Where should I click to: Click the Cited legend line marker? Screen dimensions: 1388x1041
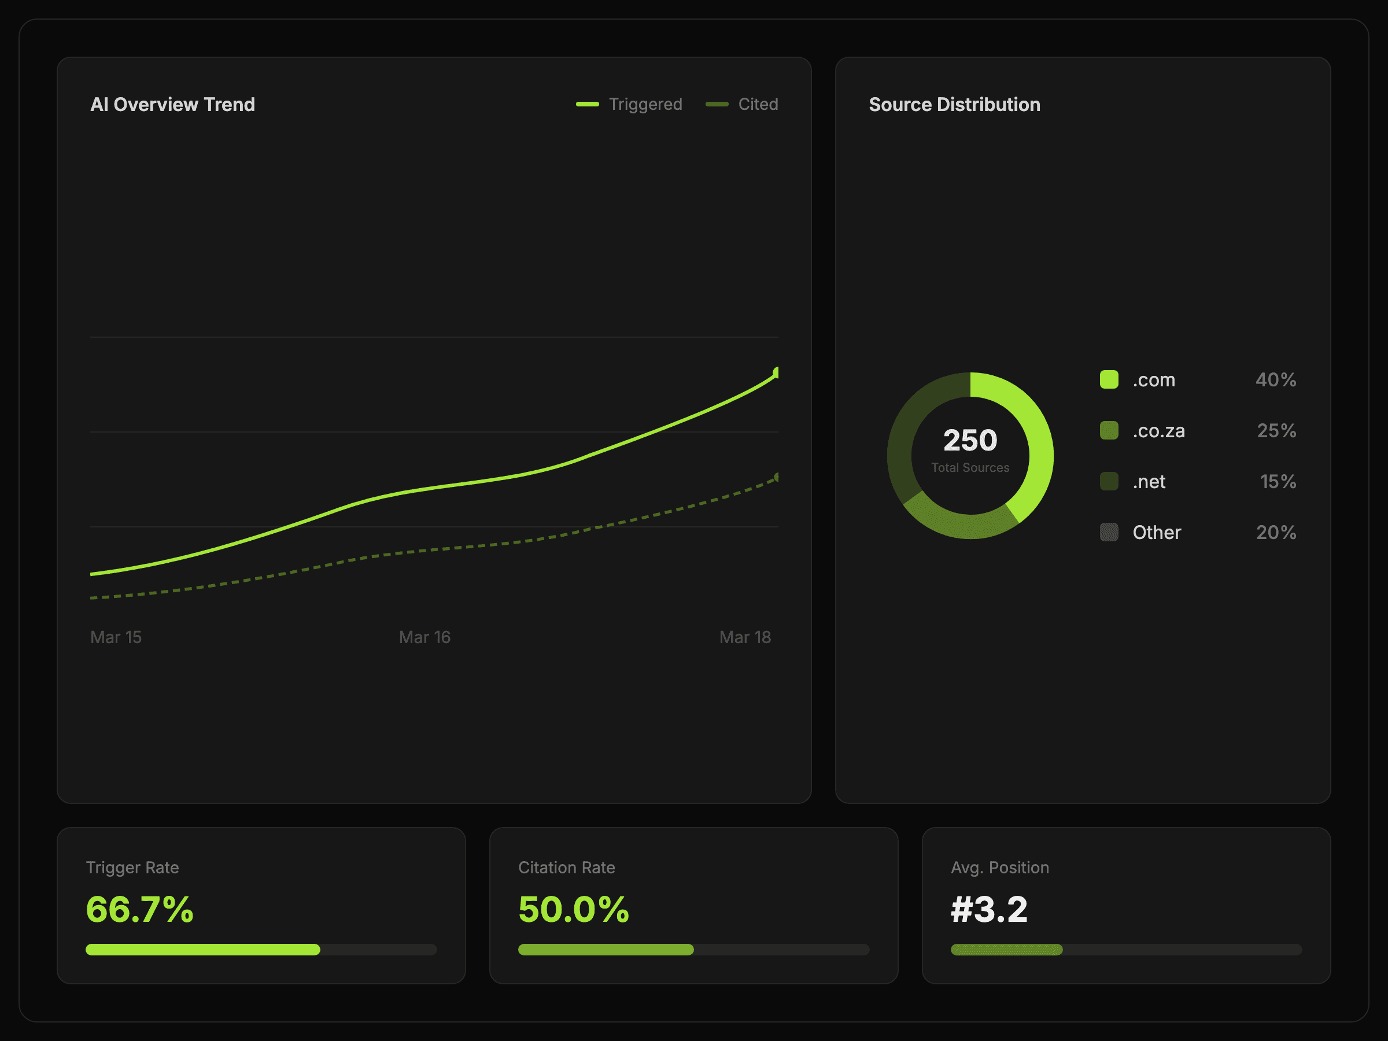[x=717, y=104]
